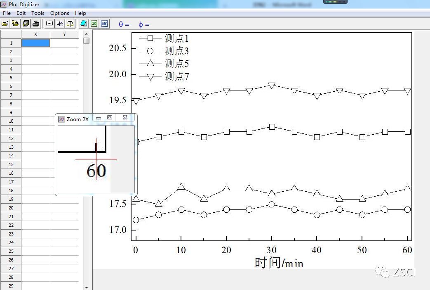The height and width of the screenshot is (290, 430).
Task: Click the open file folder icon
Action: click(5, 24)
